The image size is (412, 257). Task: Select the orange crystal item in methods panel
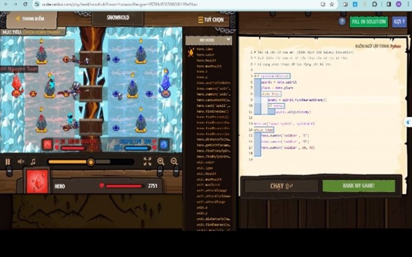point(191,52)
